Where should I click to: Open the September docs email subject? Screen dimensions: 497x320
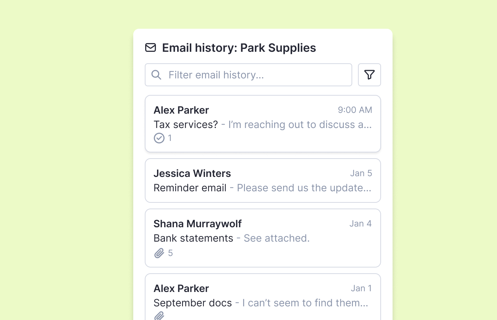click(x=193, y=303)
